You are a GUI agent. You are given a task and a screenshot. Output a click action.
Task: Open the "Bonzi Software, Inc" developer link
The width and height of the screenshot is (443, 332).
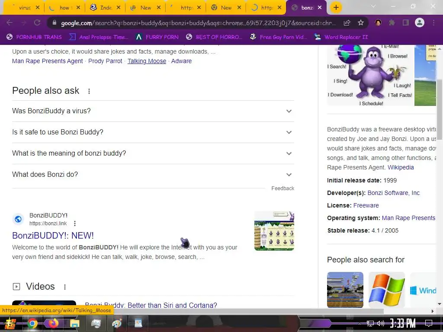[x=394, y=193]
